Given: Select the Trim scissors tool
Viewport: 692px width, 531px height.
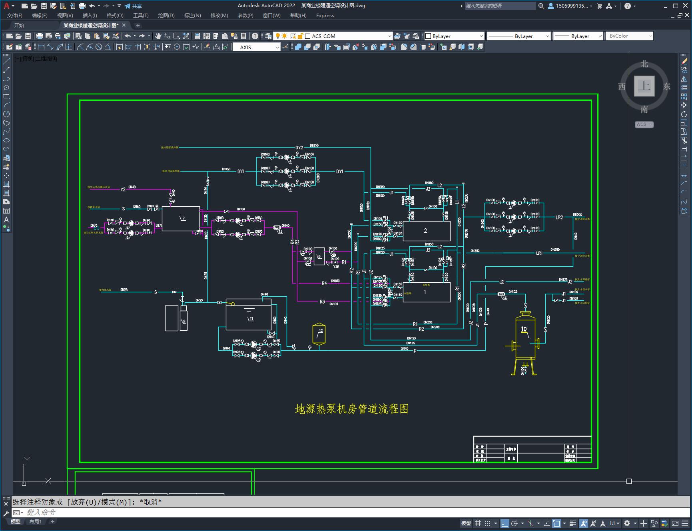Looking at the screenshot, I should coord(684,140).
